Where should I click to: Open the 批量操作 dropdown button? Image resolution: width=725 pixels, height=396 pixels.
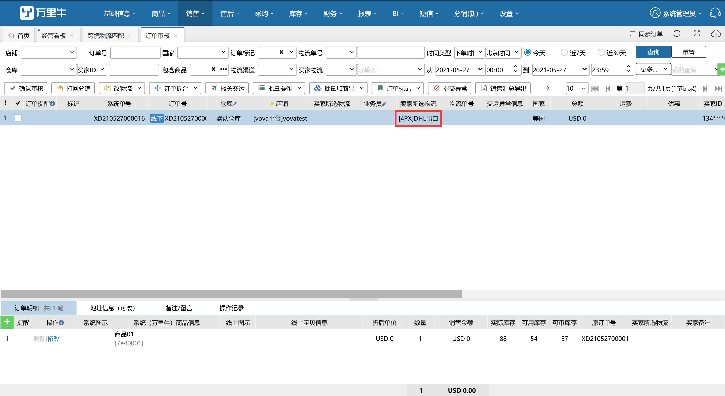(x=279, y=88)
